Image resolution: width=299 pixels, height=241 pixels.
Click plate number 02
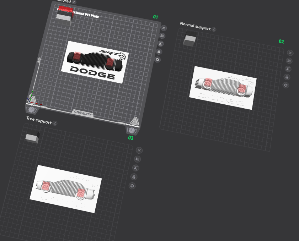[x=281, y=42]
